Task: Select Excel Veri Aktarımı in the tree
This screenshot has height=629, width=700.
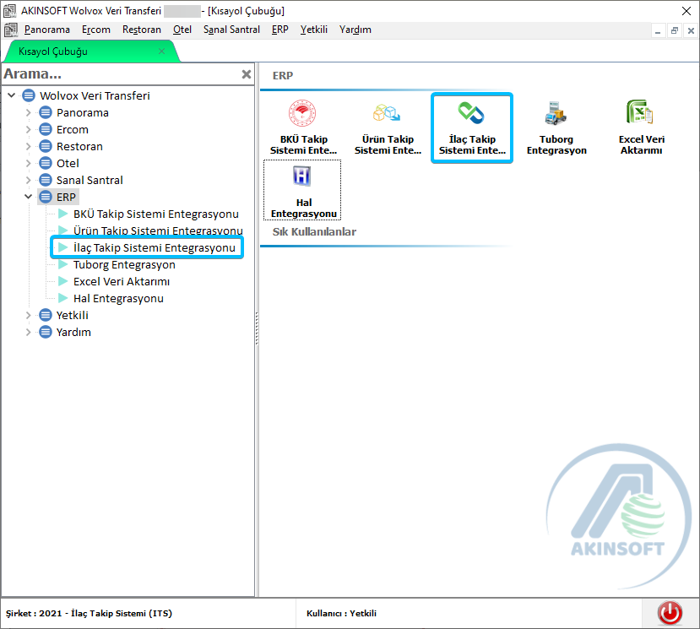Action: coord(122,282)
